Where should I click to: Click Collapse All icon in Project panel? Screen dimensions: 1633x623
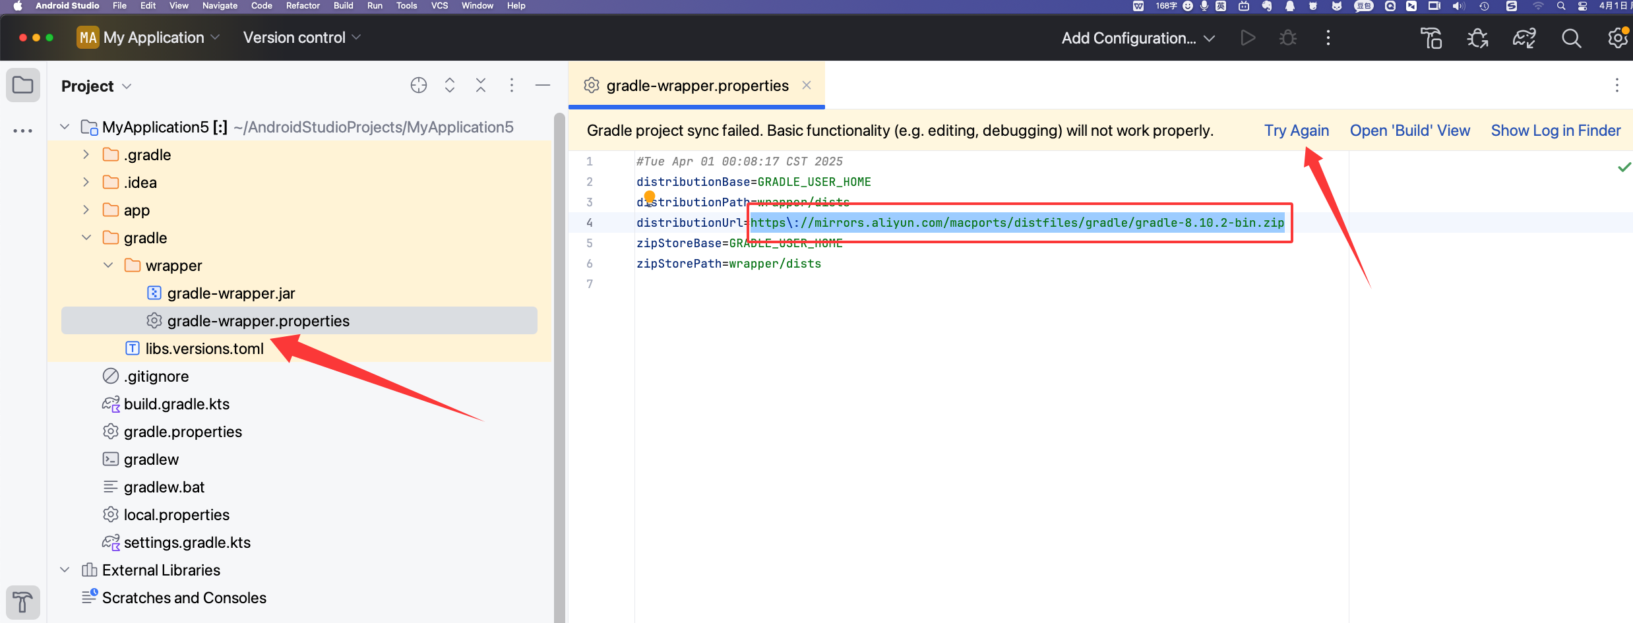[x=480, y=86]
